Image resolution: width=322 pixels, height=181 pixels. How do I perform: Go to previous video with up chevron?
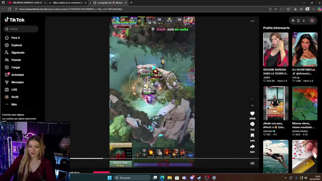pos(252,99)
